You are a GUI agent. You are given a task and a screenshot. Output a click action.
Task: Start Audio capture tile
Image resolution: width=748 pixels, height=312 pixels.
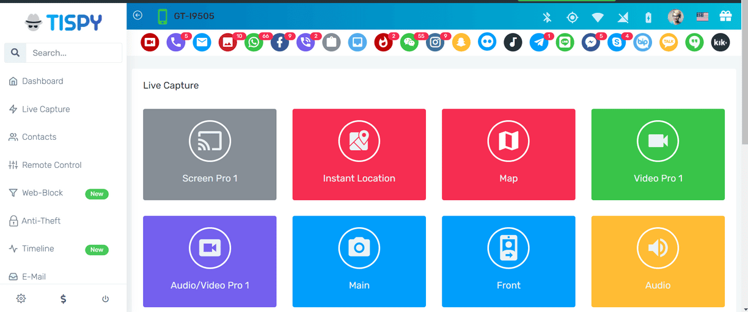point(658,261)
